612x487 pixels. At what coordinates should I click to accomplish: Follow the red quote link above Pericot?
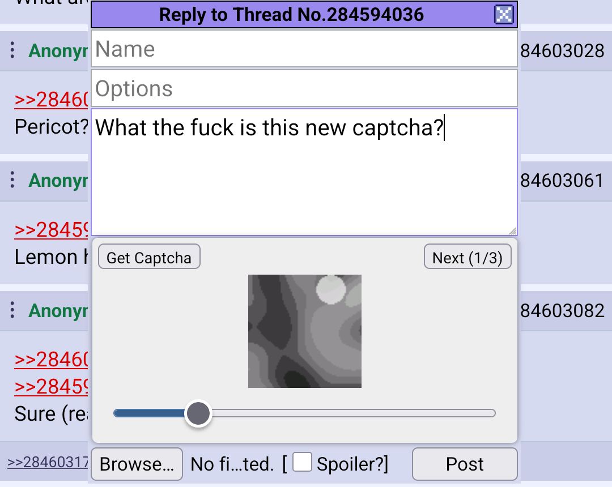click(51, 100)
